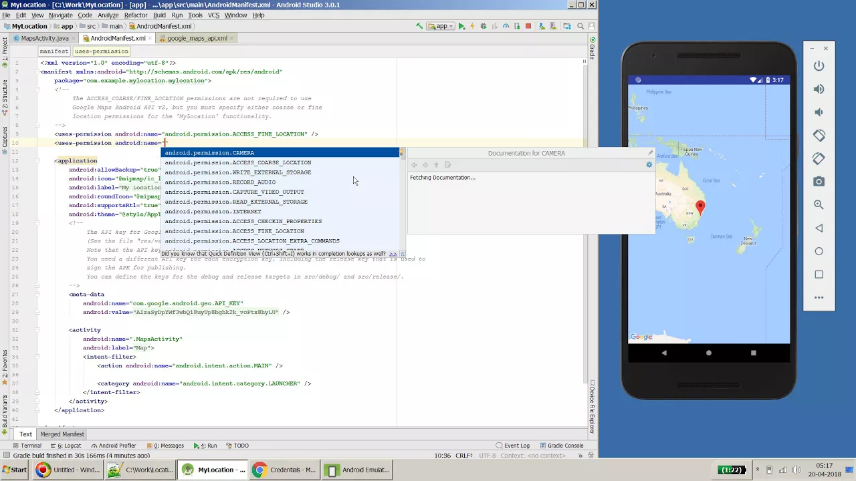Open the app run configuration dropdown

(x=441, y=26)
